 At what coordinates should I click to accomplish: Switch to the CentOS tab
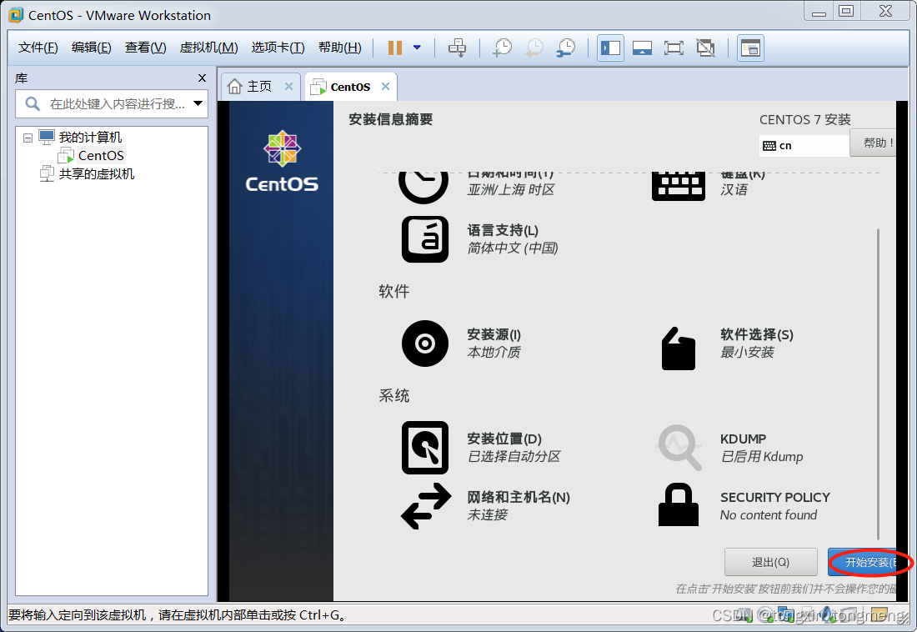click(350, 88)
